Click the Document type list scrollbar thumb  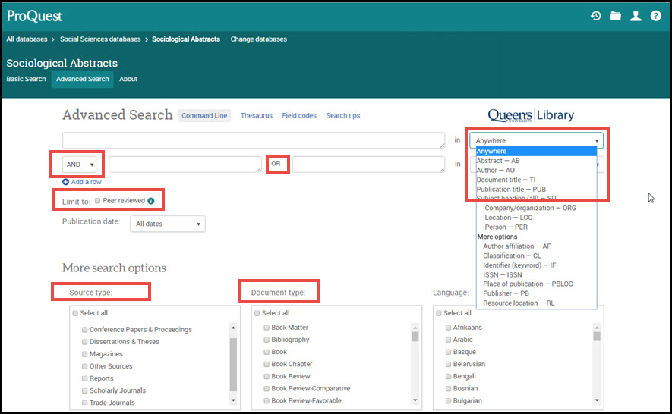(x=415, y=337)
